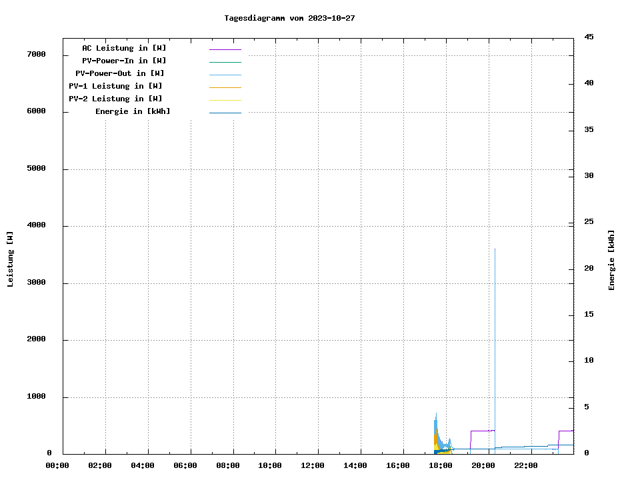Viewport: 640px width, 480px height.
Task: Click the PV-Power-In legend label
Action: pos(124,61)
